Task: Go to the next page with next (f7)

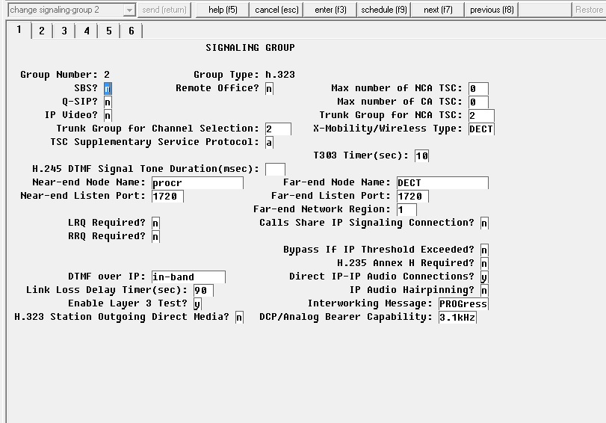Action: pyautogui.click(x=437, y=10)
